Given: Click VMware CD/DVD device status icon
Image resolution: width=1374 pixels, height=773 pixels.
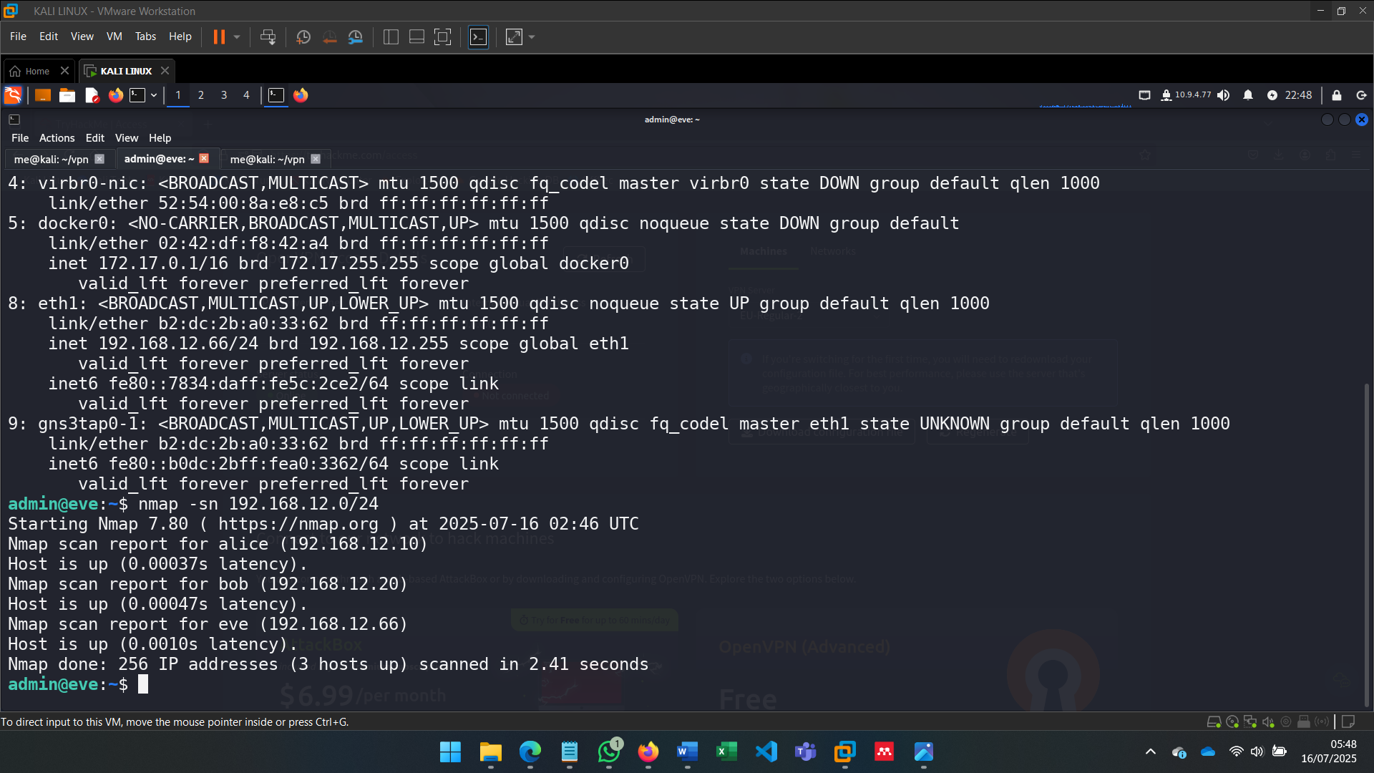Looking at the screenshot, I should click(x=1232, y=722).
